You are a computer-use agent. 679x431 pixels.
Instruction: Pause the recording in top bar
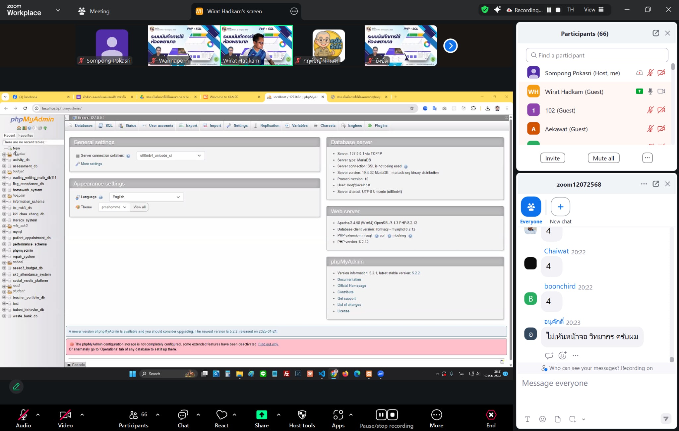click(x=549, y=10)
